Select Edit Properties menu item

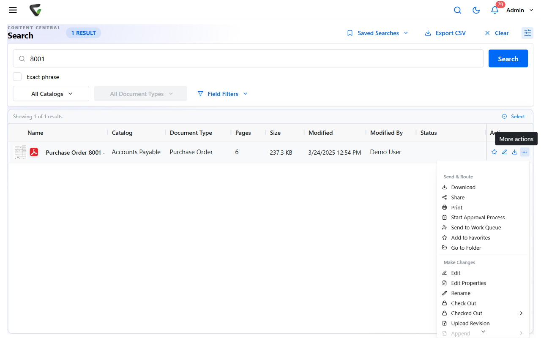pyautogui.click(x=483, y=283)
